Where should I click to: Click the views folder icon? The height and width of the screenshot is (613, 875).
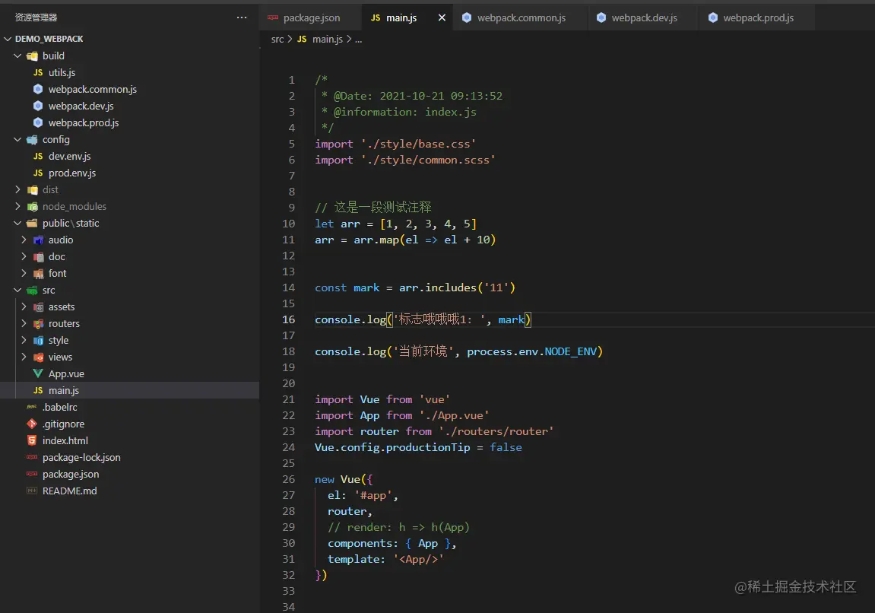(38, 357)
